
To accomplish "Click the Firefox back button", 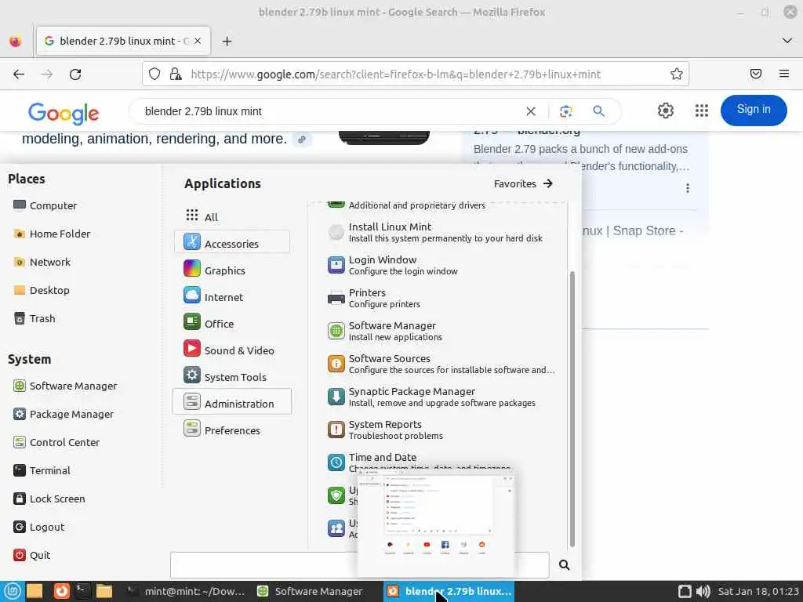I will (x=19, y=74).
